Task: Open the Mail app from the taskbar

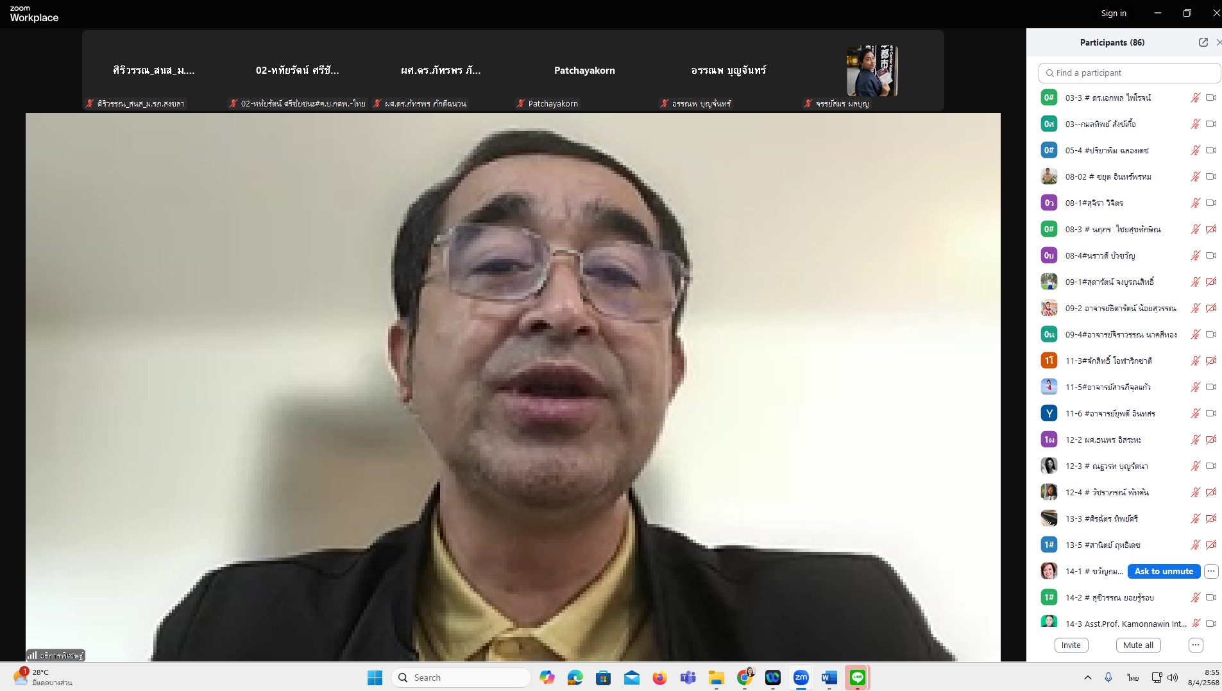Action: click(x=631, y=678)
